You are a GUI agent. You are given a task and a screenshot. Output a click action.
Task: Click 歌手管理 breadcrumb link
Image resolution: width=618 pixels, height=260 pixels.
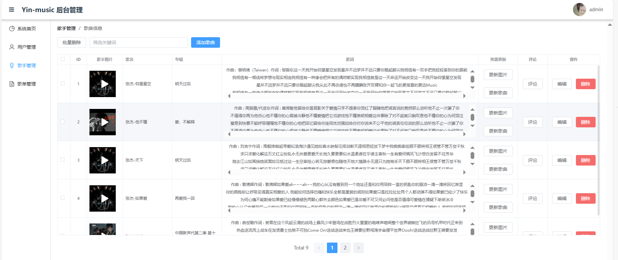click(x=66, y=28)
